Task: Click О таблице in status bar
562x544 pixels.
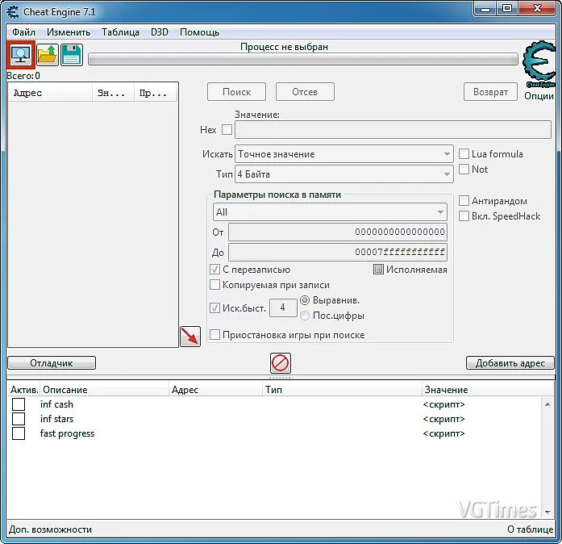Action: click(x=531, y=529)
